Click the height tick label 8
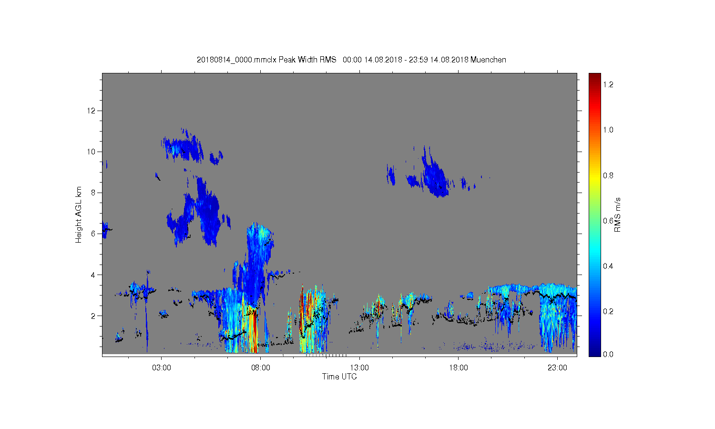Image resolution: width=715 pixels, height=429 pixels. click(93, 193)
